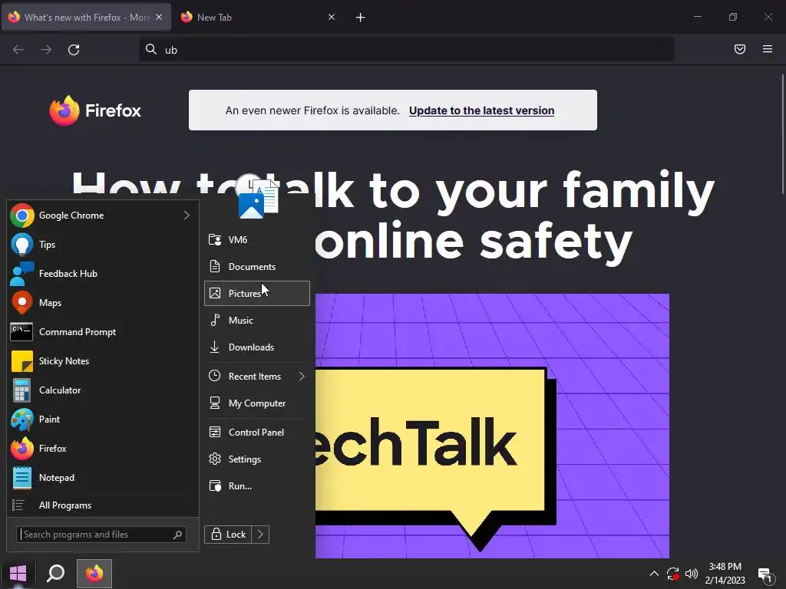Show hidden system tray icons
Viewport: 786px width, 589px height.
coord(654,574)
